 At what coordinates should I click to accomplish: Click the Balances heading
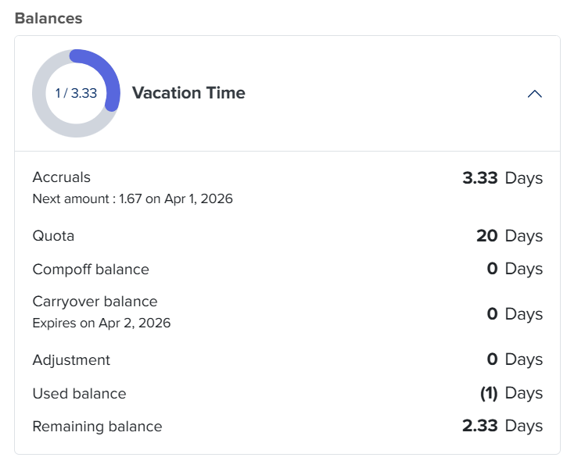coord(48,17)
